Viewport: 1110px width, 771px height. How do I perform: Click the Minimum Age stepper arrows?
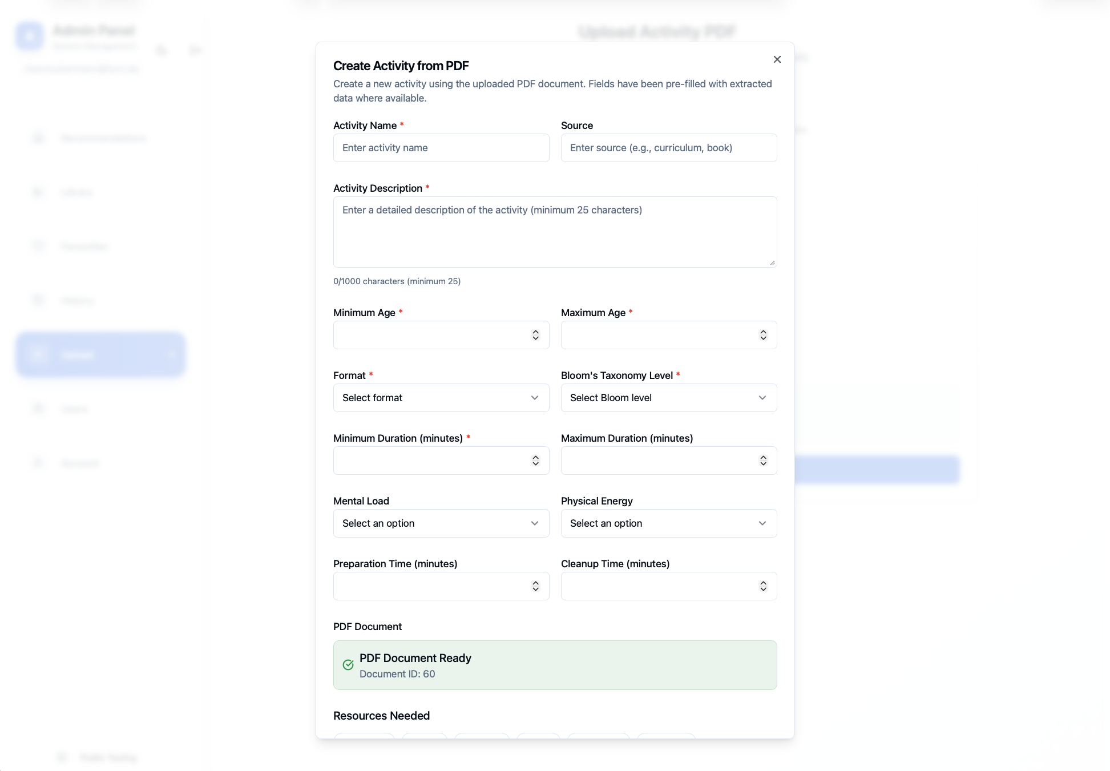(535, 335)
